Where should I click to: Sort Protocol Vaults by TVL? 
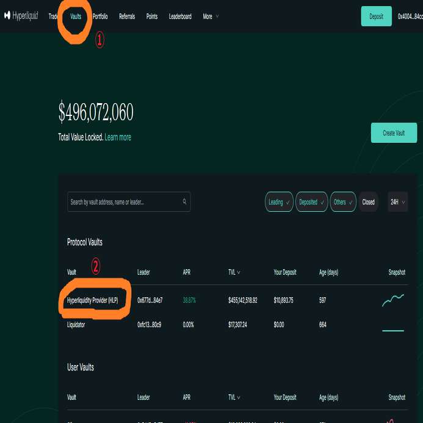pos(234,272)
